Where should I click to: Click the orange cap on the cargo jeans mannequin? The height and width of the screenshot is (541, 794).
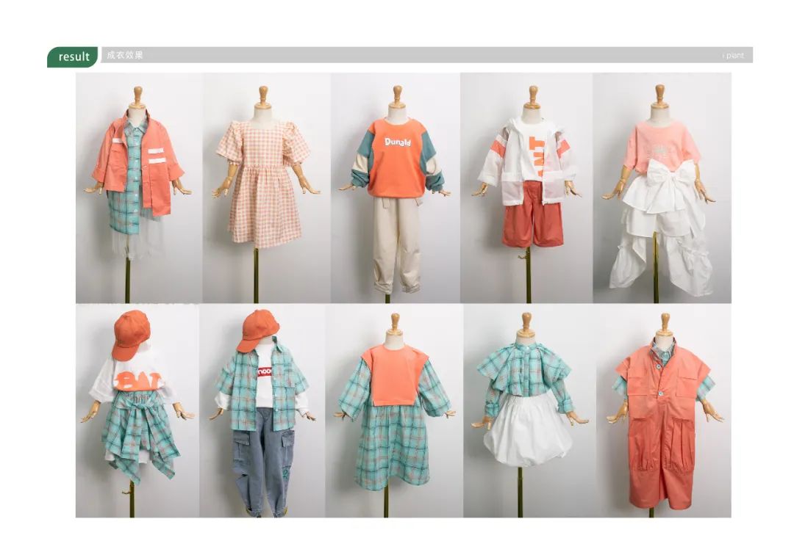tap(257, 328)
